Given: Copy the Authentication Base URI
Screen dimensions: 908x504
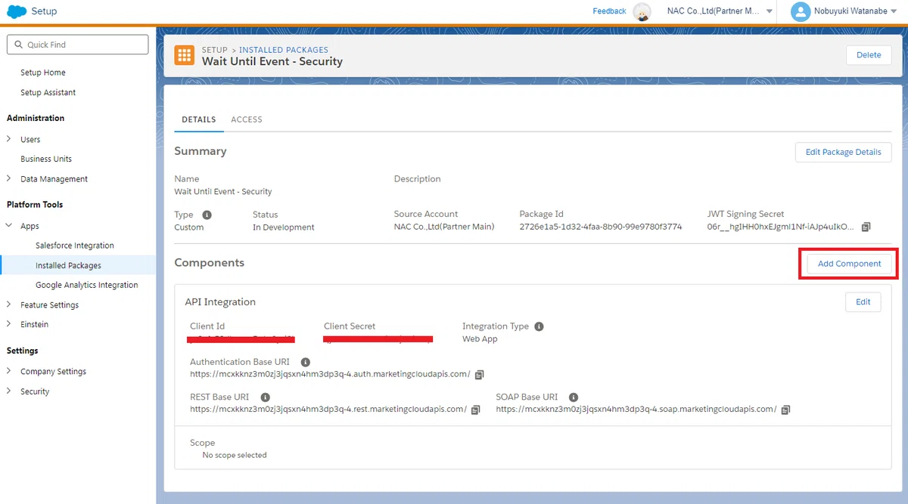Looking at the screenshot, I should point(480,375).
